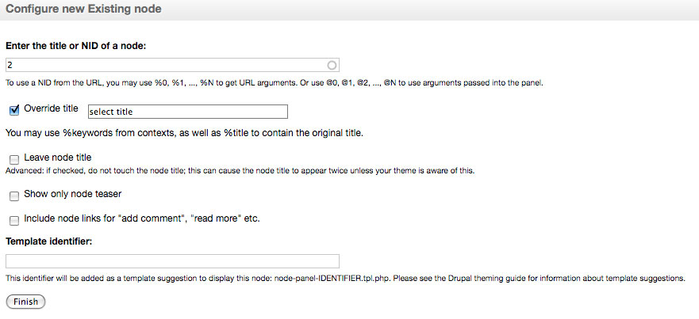Image resolution: width=699 pixels, height=319 pixels.
Task: Click the Show only node teaser label
Action: coord(73,194)
